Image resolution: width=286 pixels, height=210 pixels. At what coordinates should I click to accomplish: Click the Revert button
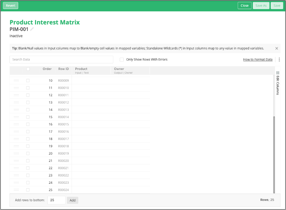11,6
